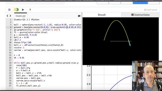Click line 25 varrow.axis code
162x91 pixels.
pyautogui.click(x=31, y=81)
